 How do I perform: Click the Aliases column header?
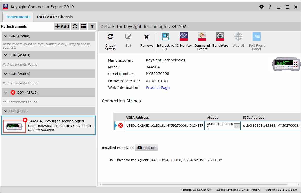[x=212, y=118]
